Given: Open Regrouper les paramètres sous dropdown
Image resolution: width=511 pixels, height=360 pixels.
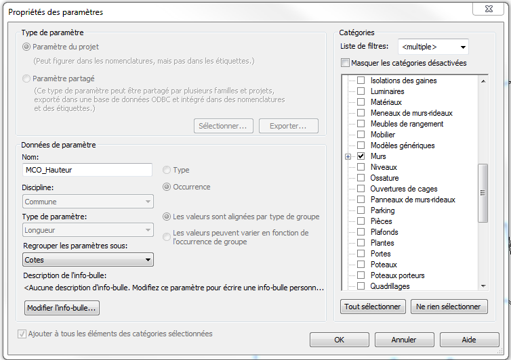Looking at the screenshot, I should click(87, 260).
